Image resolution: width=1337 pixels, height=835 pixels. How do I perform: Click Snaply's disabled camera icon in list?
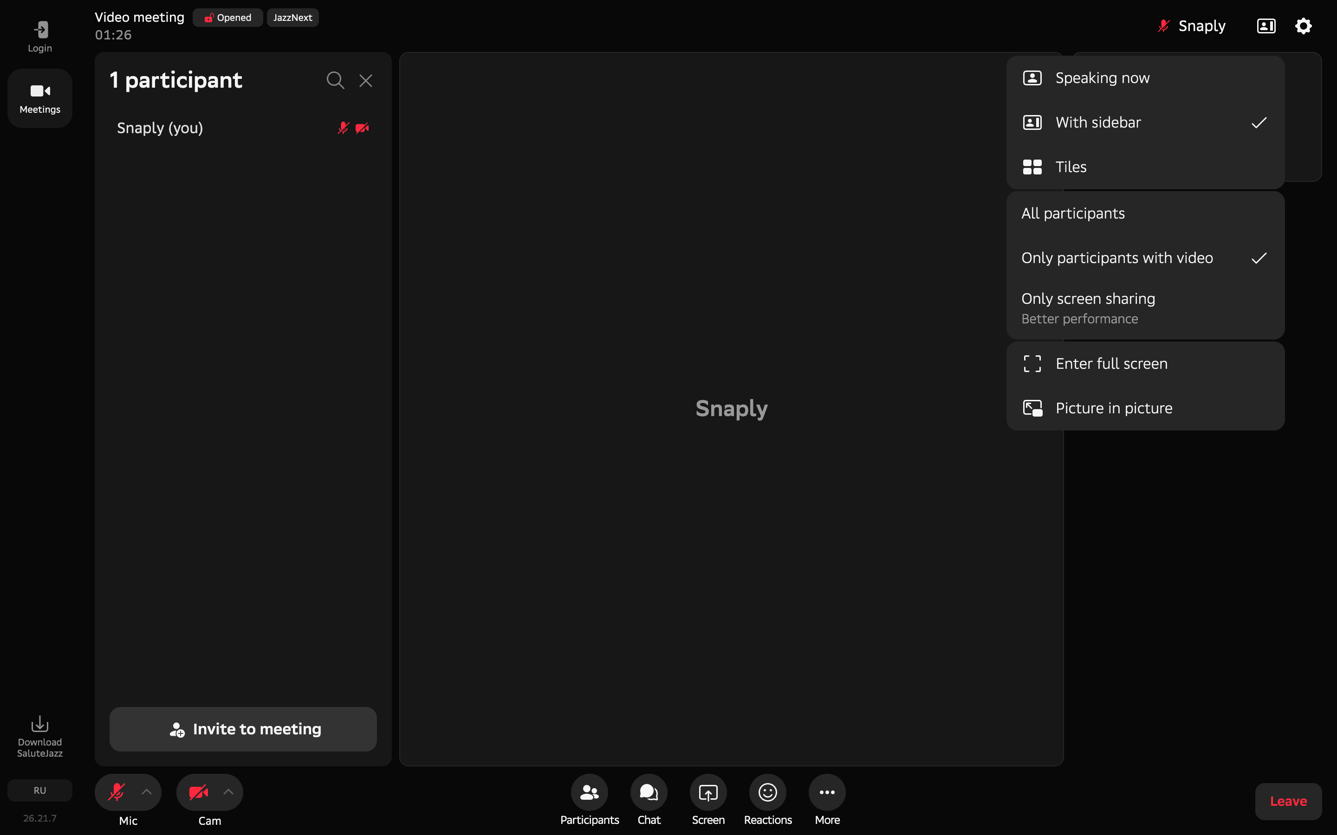click(x=363, y=128)
